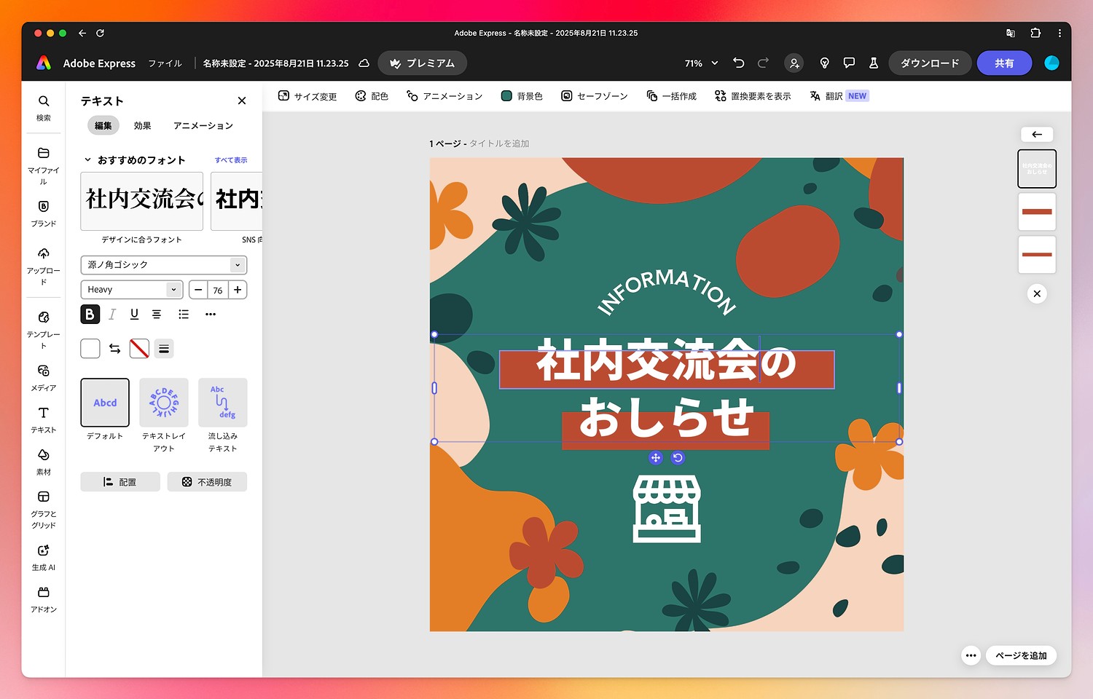
Task: Click the invite collaborator person icon
Action: point(794,63)
